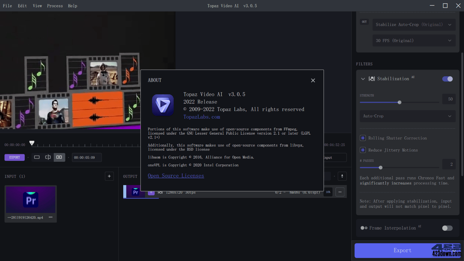Open the Edit menu

22,5
